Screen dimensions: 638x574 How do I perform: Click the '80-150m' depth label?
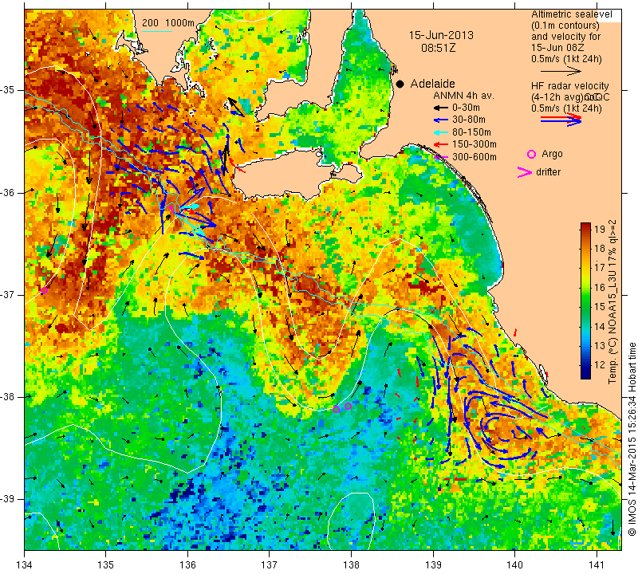tap(471, 132)
